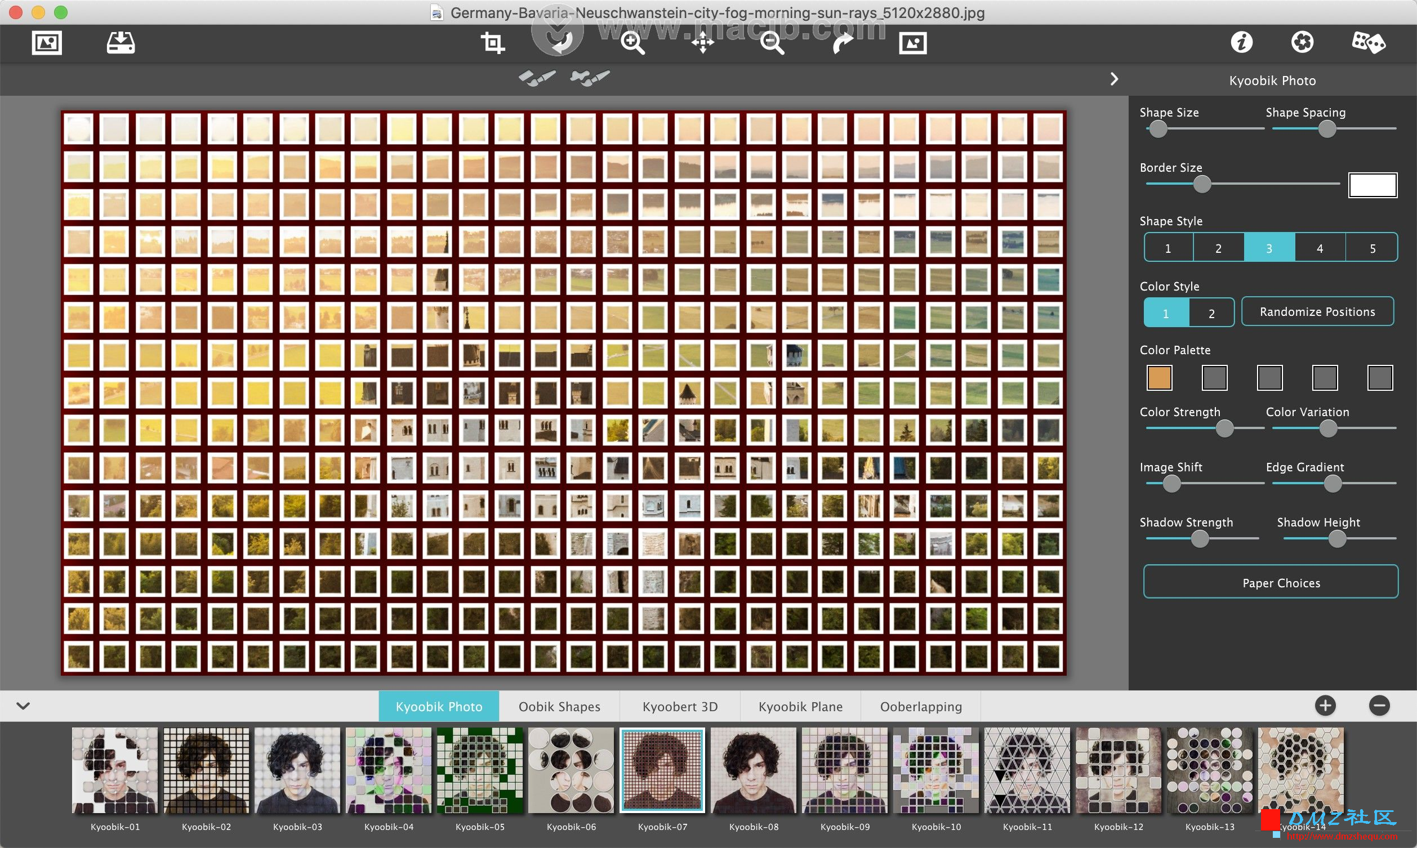
Task: Select Kyoobik-03 preset thumbnail
Action: tap(297, 770)
